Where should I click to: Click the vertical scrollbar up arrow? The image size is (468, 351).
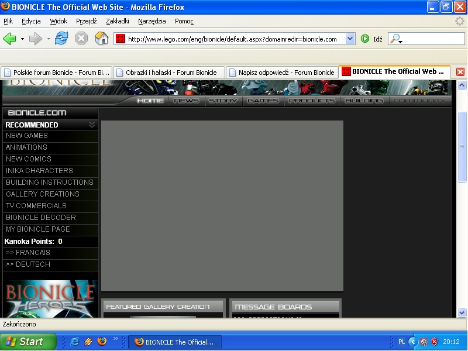[462, 85]
